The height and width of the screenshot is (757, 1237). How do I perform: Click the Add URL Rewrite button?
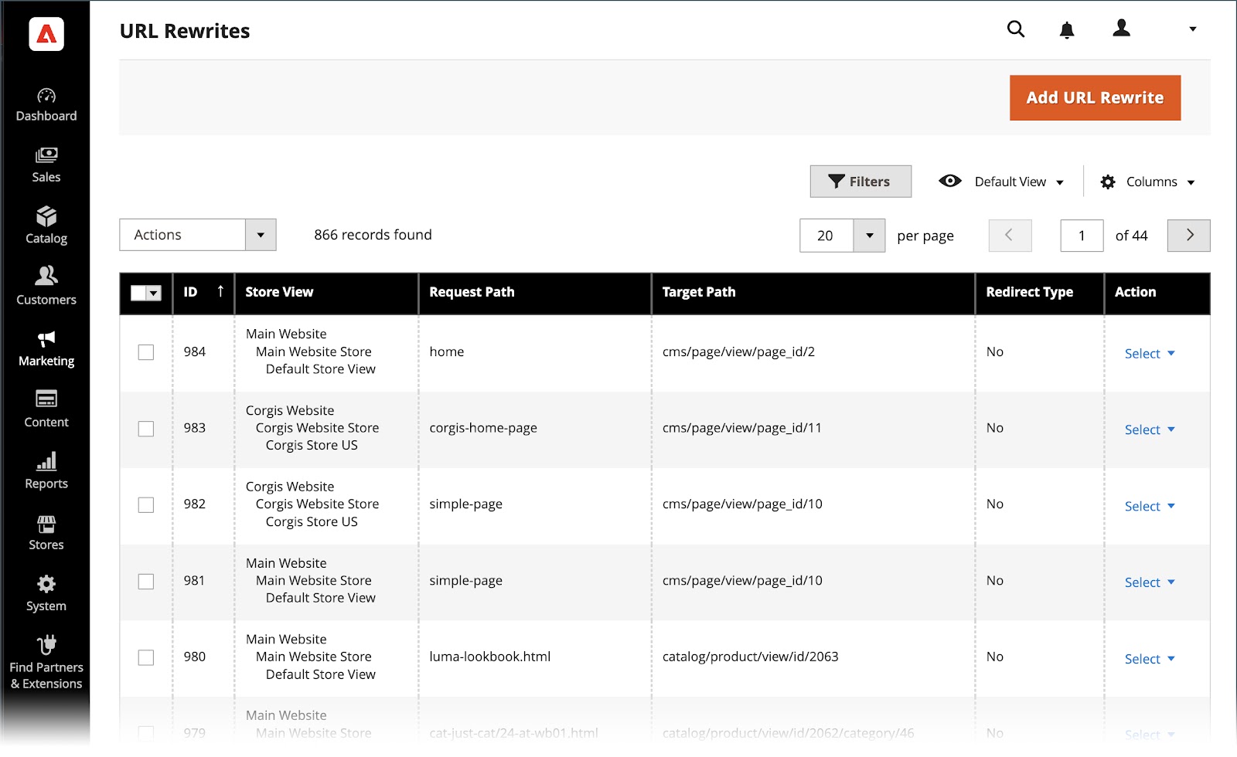coord(1094,97)
